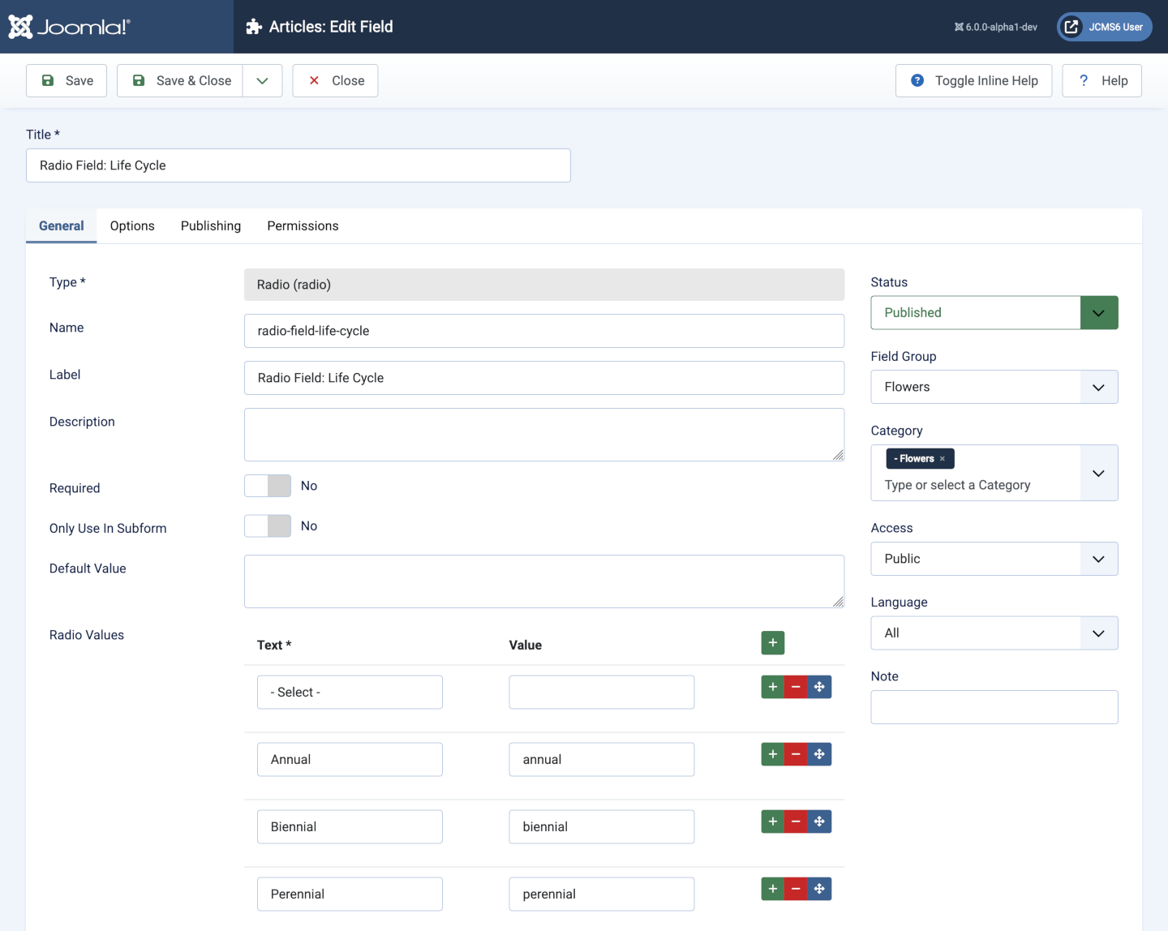The width and height of the screenshot is (1168, 931).
Task: Click the Save button
Action: pyautogui.click(x=67, y=80)
